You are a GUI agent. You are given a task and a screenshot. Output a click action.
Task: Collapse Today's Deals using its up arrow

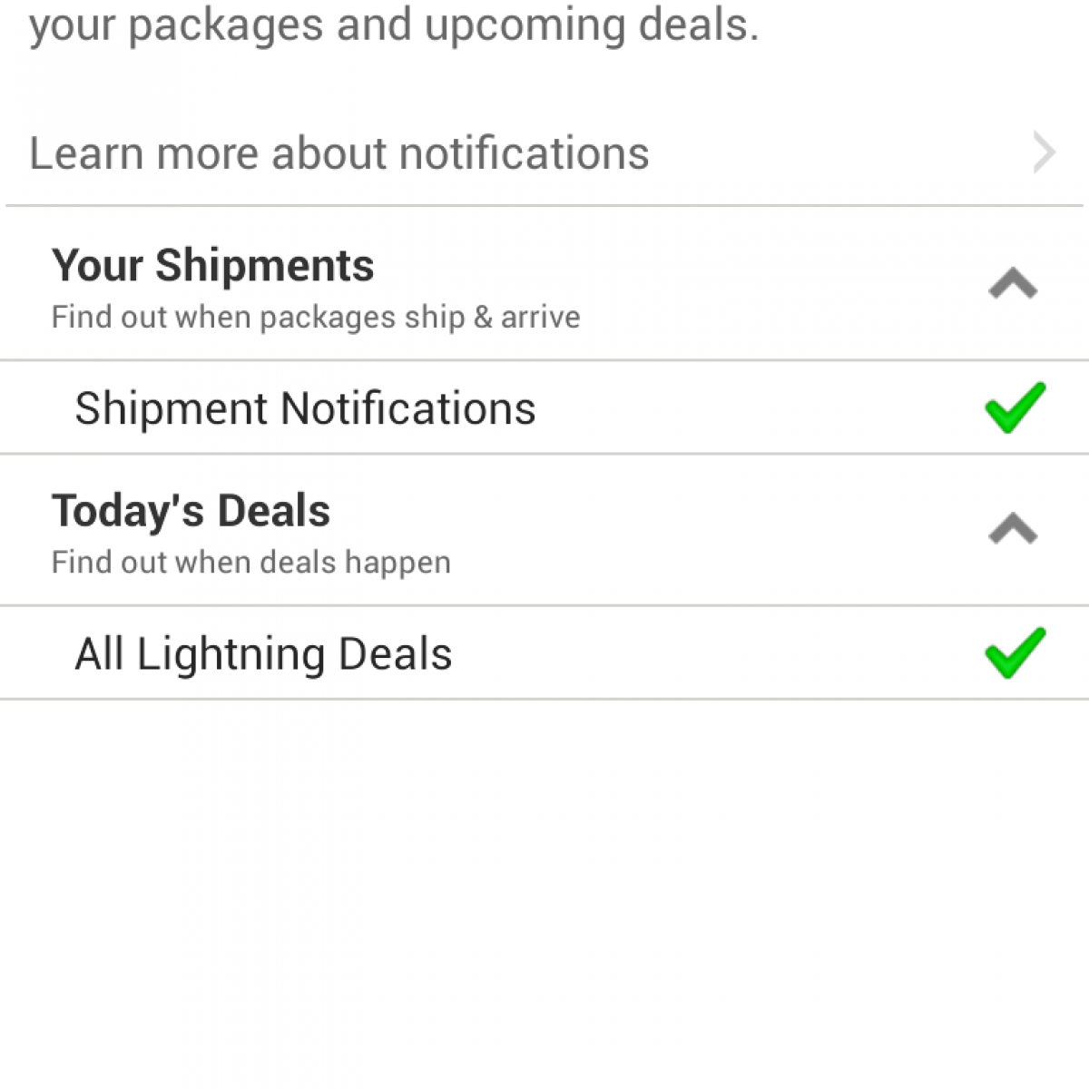point(1013,529)
